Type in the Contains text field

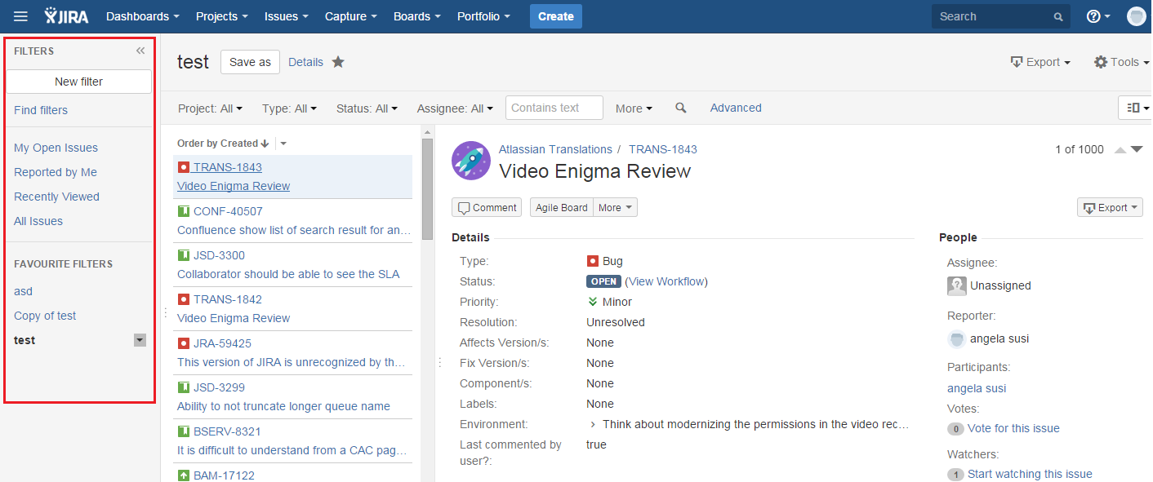tap(554, 107)
